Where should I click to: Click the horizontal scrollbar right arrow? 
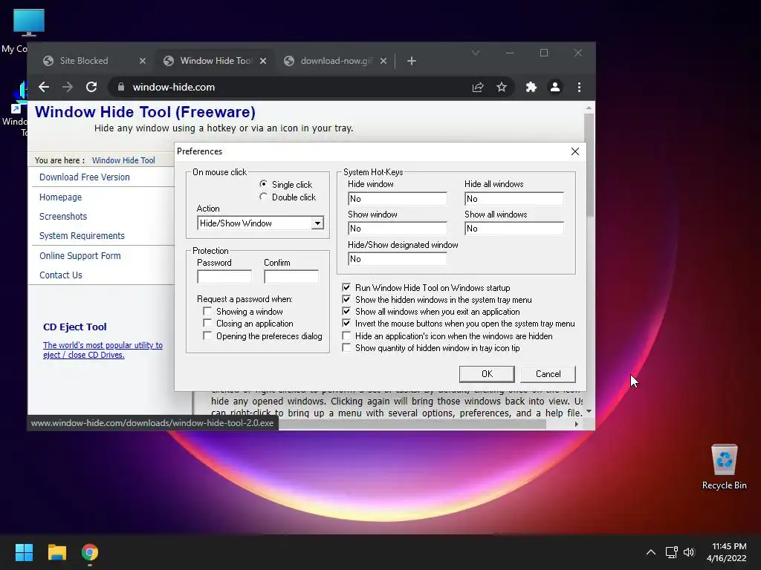point(576,424)
